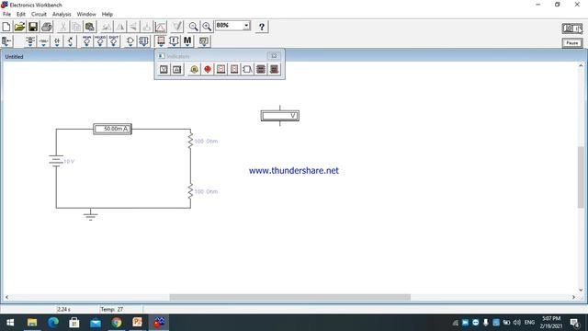Select the Bargraph Display indicator
588x331 pixels.
[261, 70]
